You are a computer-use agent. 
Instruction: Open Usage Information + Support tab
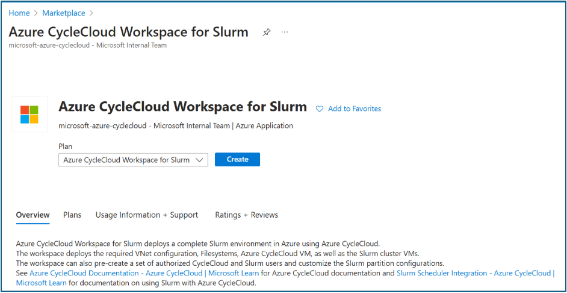[x=147, y=215]
